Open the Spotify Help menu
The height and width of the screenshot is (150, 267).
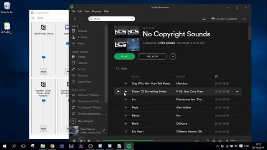coord(106,11)
